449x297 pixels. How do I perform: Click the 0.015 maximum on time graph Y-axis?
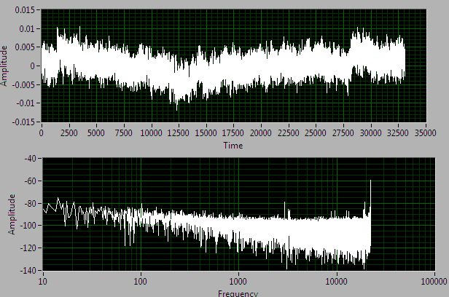(24, 10)
